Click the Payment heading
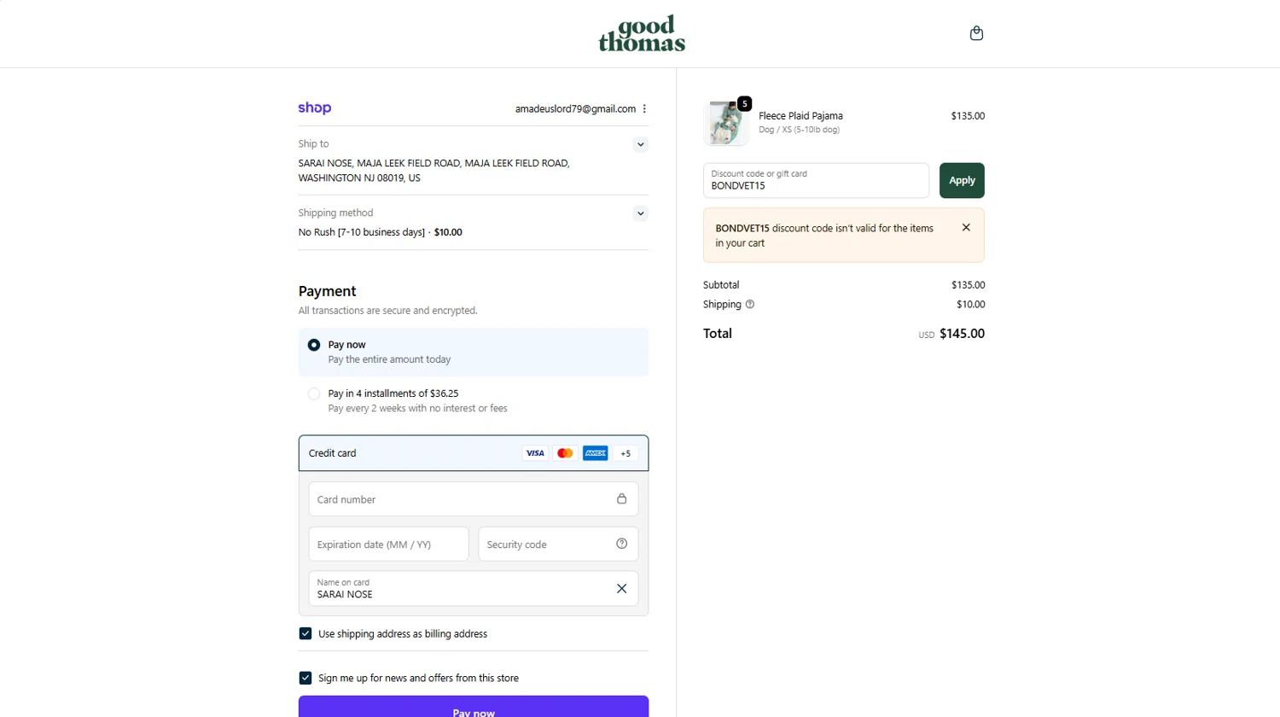1280x717 pixels. click(327, 291)
